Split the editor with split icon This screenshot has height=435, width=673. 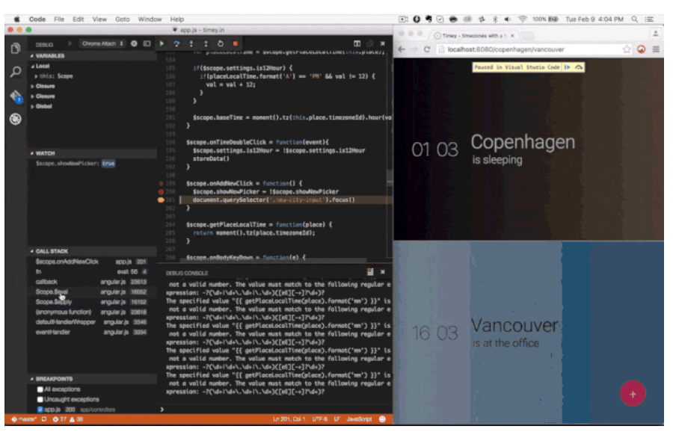pos(357,44)
